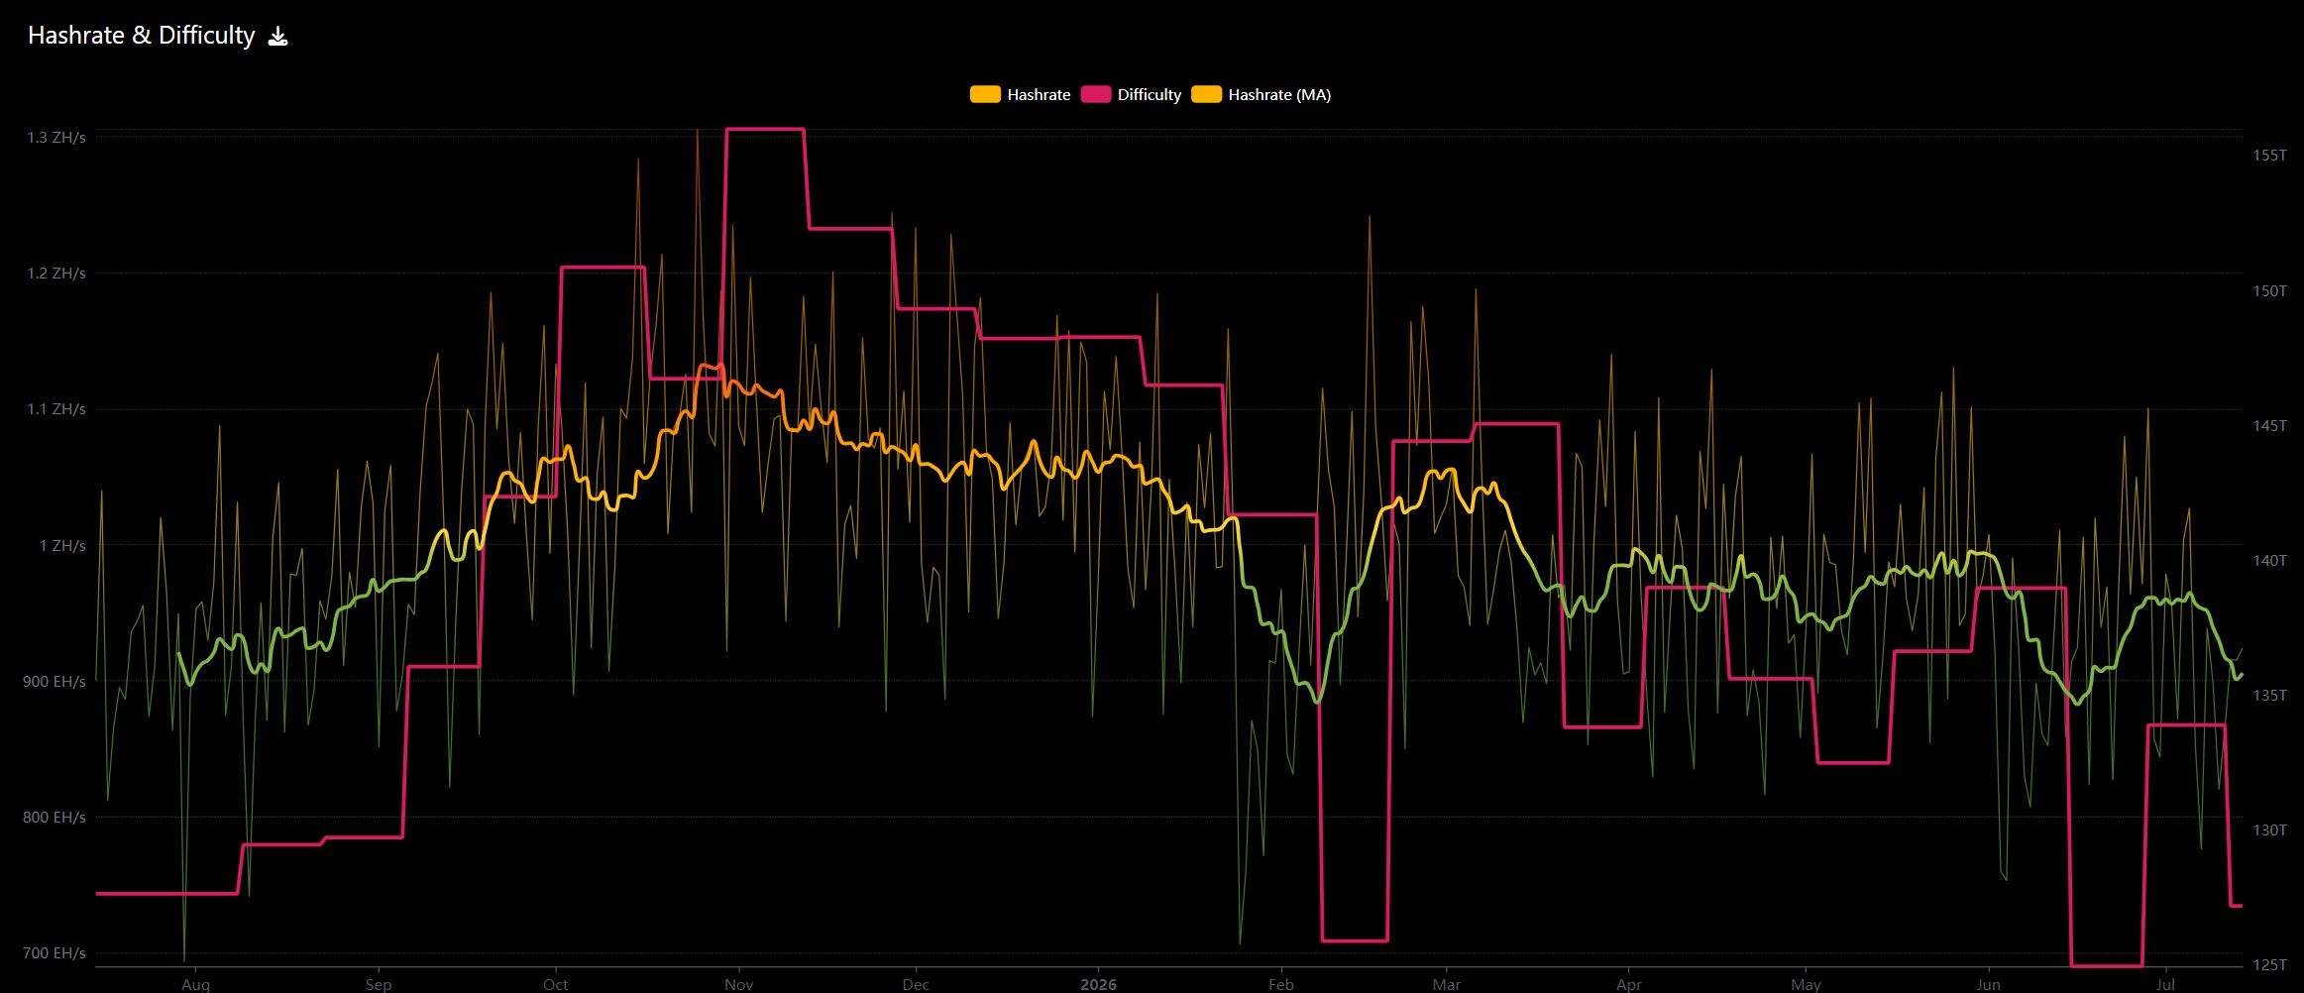Click the 1 ZH/s axis label

62,546
